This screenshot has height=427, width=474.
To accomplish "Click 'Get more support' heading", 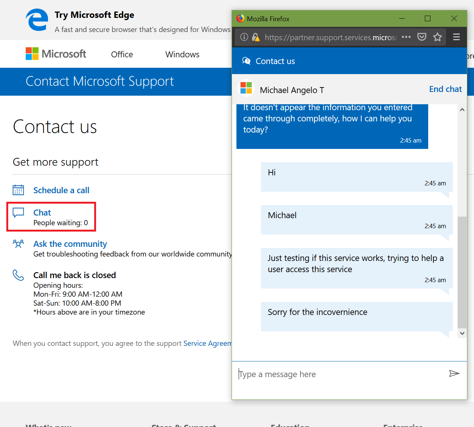I will pos(55,162).
